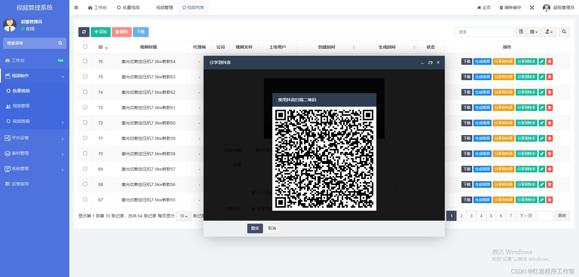Maximize the 分享到抖音 dialog
Image resolution: width=579 pixels, height=277 pixels.
[x=430, y=63]
